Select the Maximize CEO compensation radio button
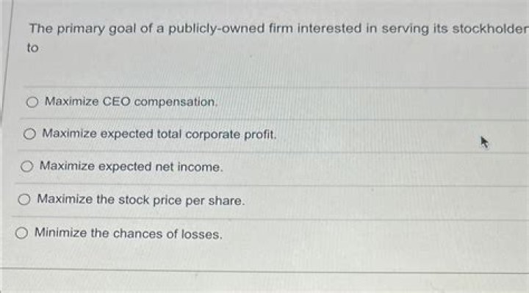Viewport: 529px width, 293px height. pyautogui.click(x=32, y=102)
